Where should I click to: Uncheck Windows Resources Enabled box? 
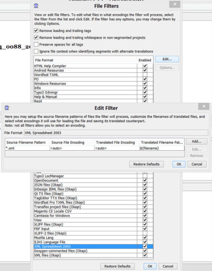coord(145,83)
